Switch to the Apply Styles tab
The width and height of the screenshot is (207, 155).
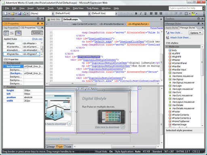pyautogui.click(x=172, y=28)
